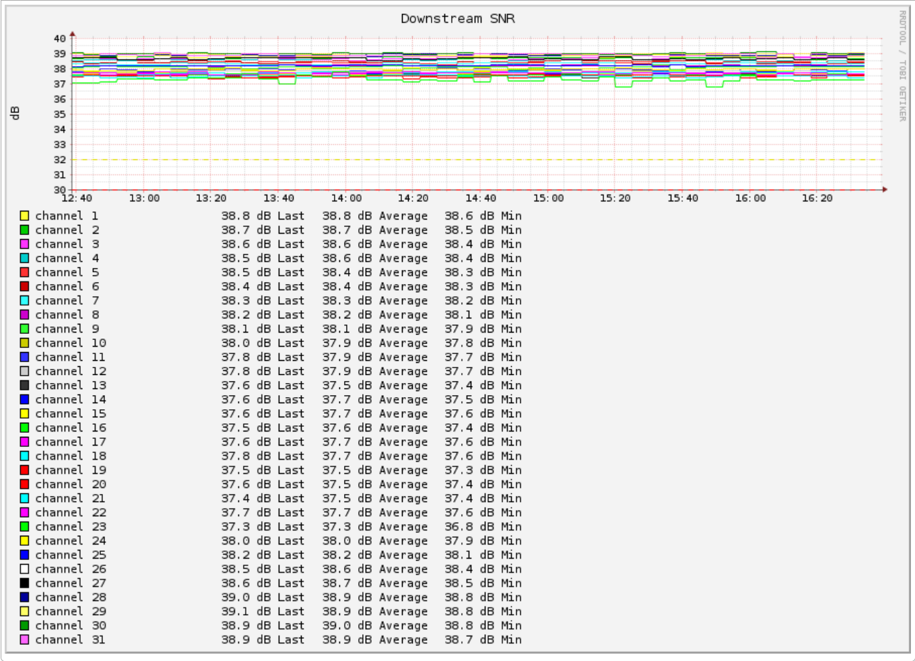Screen dimensions: 915x661
Task: Click the white swatch beside channel 26
Action: coord(24,569)
